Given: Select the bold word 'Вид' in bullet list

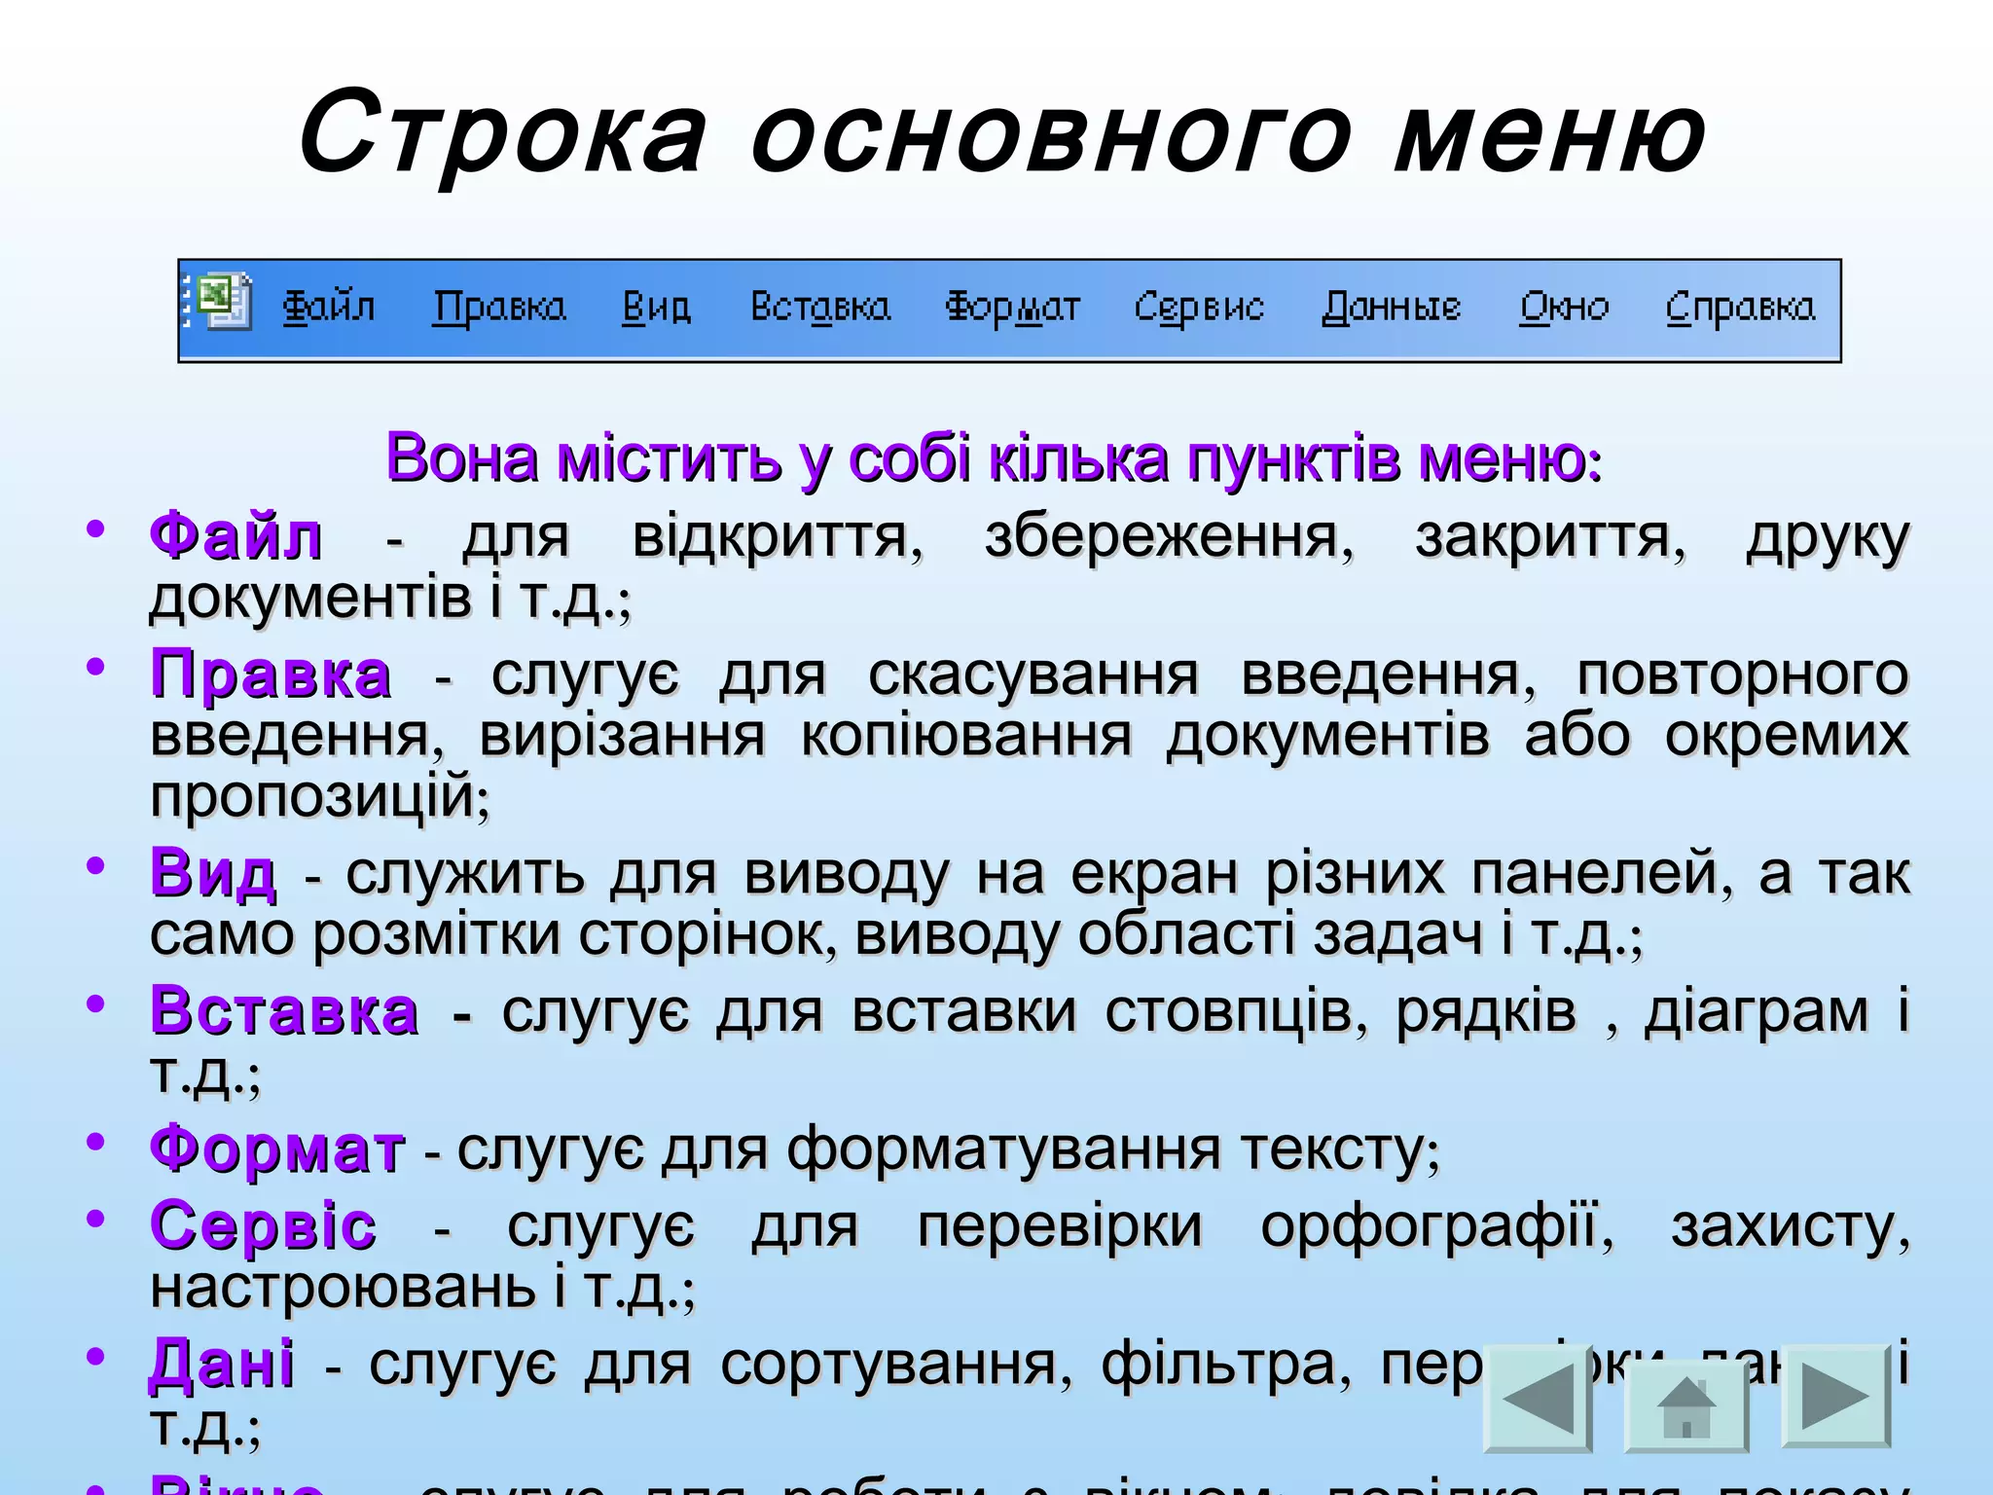Looking at the screenshot, I should click(x=213, y=872).
